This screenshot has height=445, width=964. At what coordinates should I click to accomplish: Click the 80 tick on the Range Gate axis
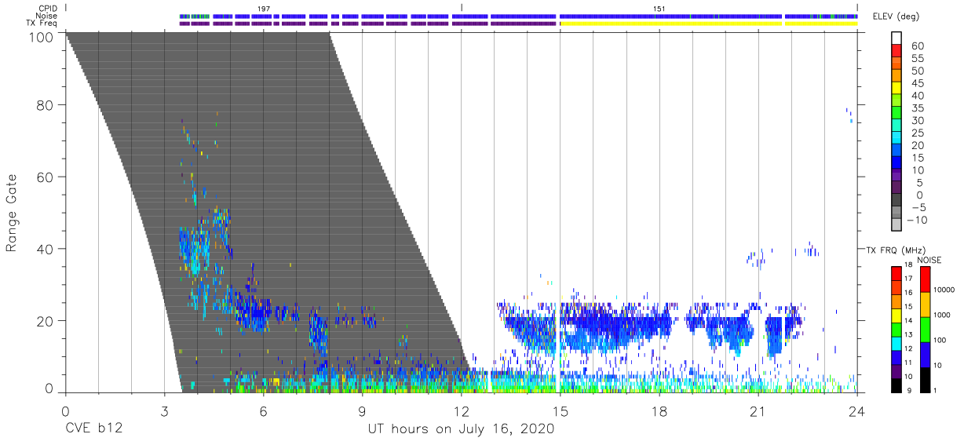pos(46,104)
